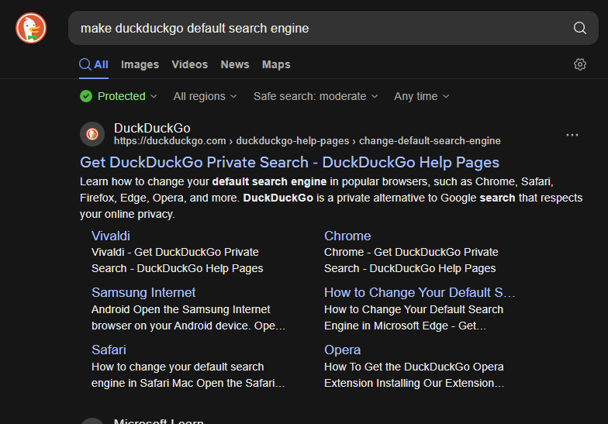Click the green Protected checkmark icon
608x424 pixels.
point(86,96)
